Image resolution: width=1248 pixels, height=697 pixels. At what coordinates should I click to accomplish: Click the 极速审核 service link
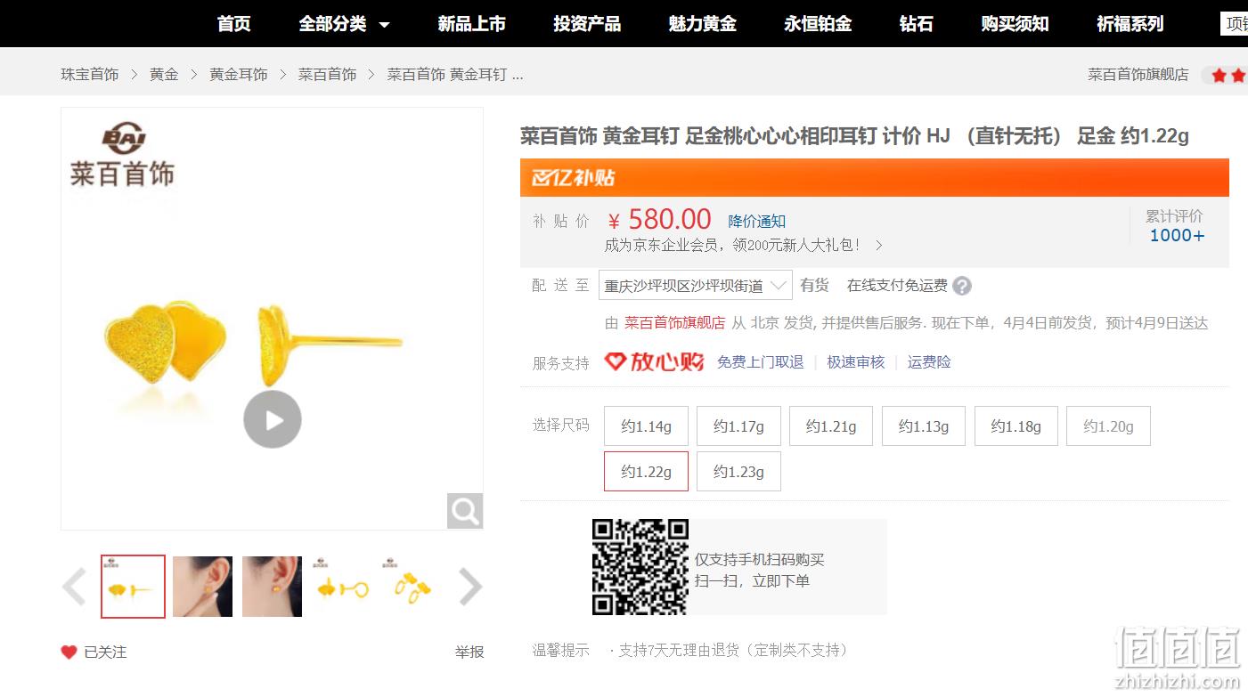coord(856,362)
